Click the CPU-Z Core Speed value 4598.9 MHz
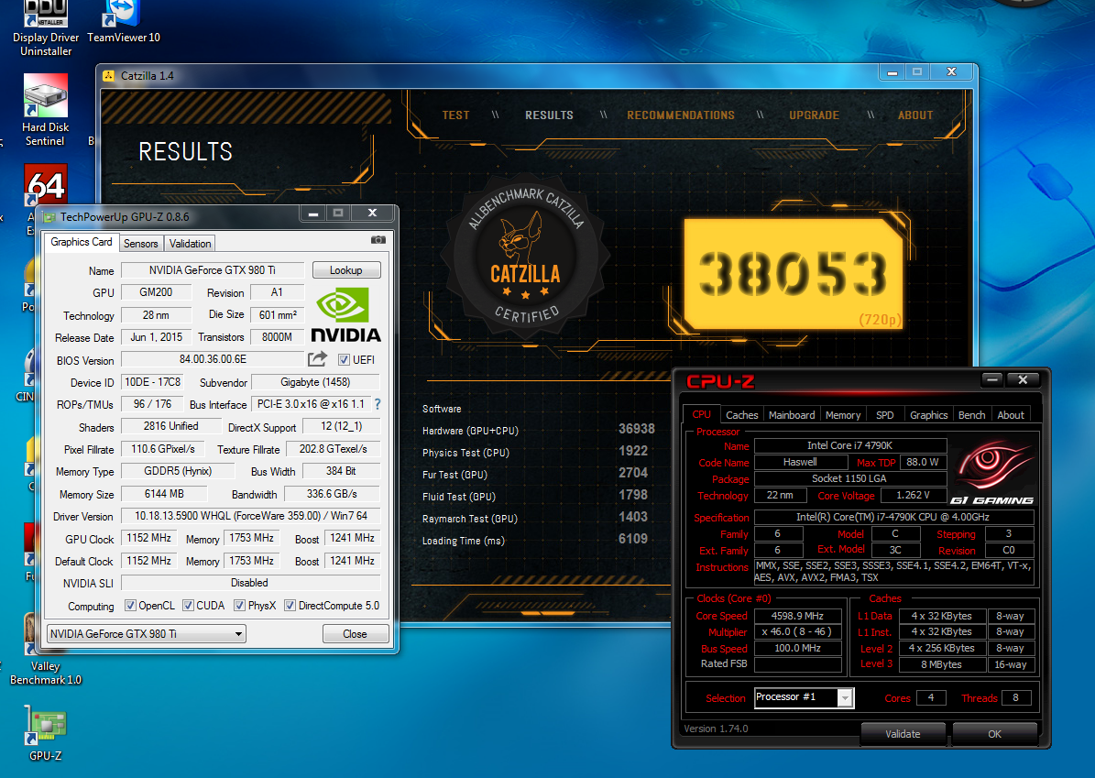The width and height of the screenshot is (1095, 778). click(x=797, y=616)
